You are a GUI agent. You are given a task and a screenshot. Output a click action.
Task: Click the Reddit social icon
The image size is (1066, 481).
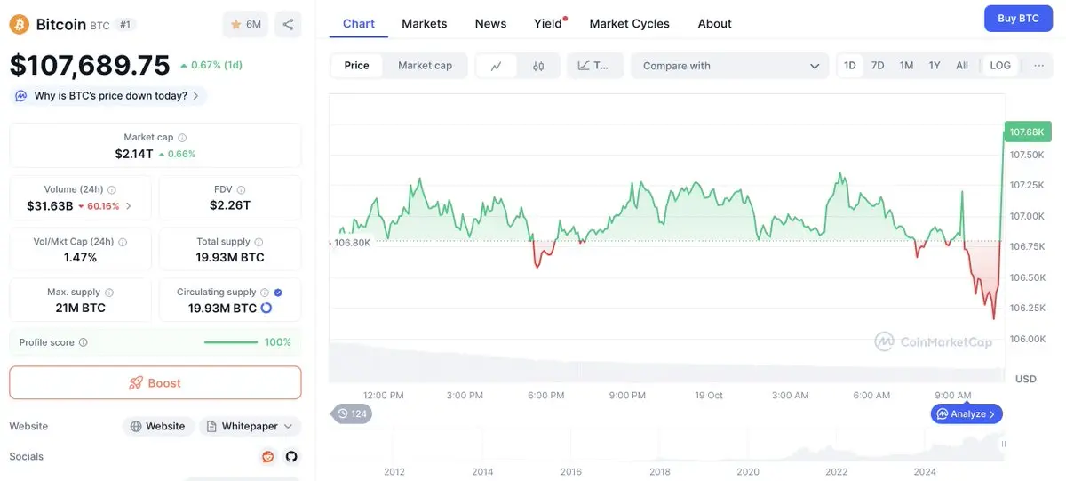(x=267, y=457)
